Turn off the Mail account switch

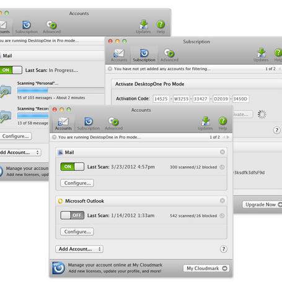click(73, 167)
